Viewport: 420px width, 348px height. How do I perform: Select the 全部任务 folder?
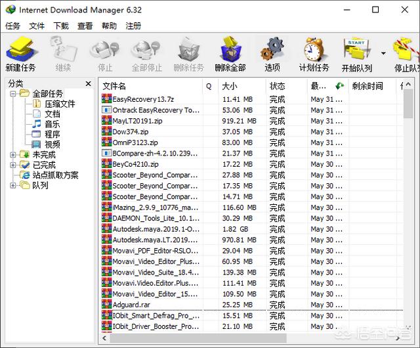(48, 94)
